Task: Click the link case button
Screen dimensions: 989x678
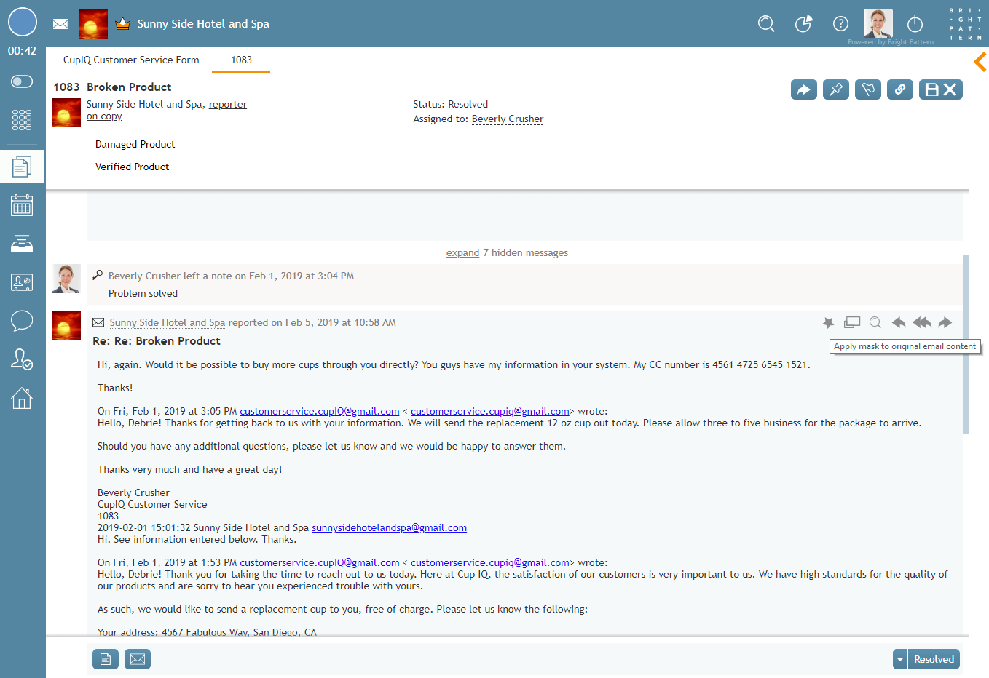Action: pyautogui.click(x=899, y=89)
